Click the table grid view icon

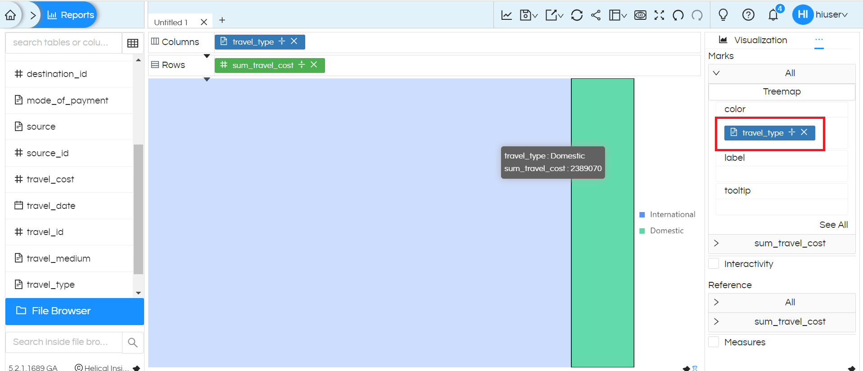(x=133, y=43)
